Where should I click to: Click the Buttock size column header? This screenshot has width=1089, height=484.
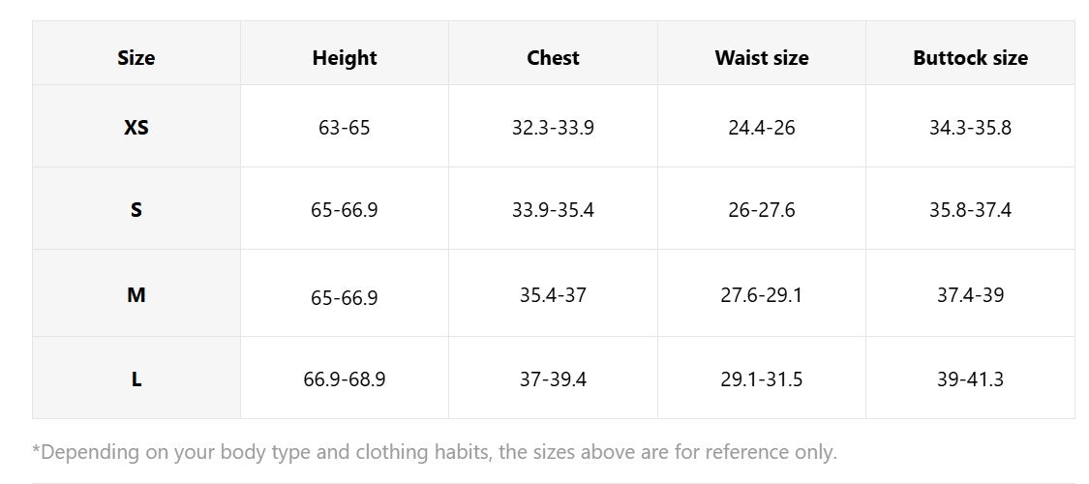970,58
